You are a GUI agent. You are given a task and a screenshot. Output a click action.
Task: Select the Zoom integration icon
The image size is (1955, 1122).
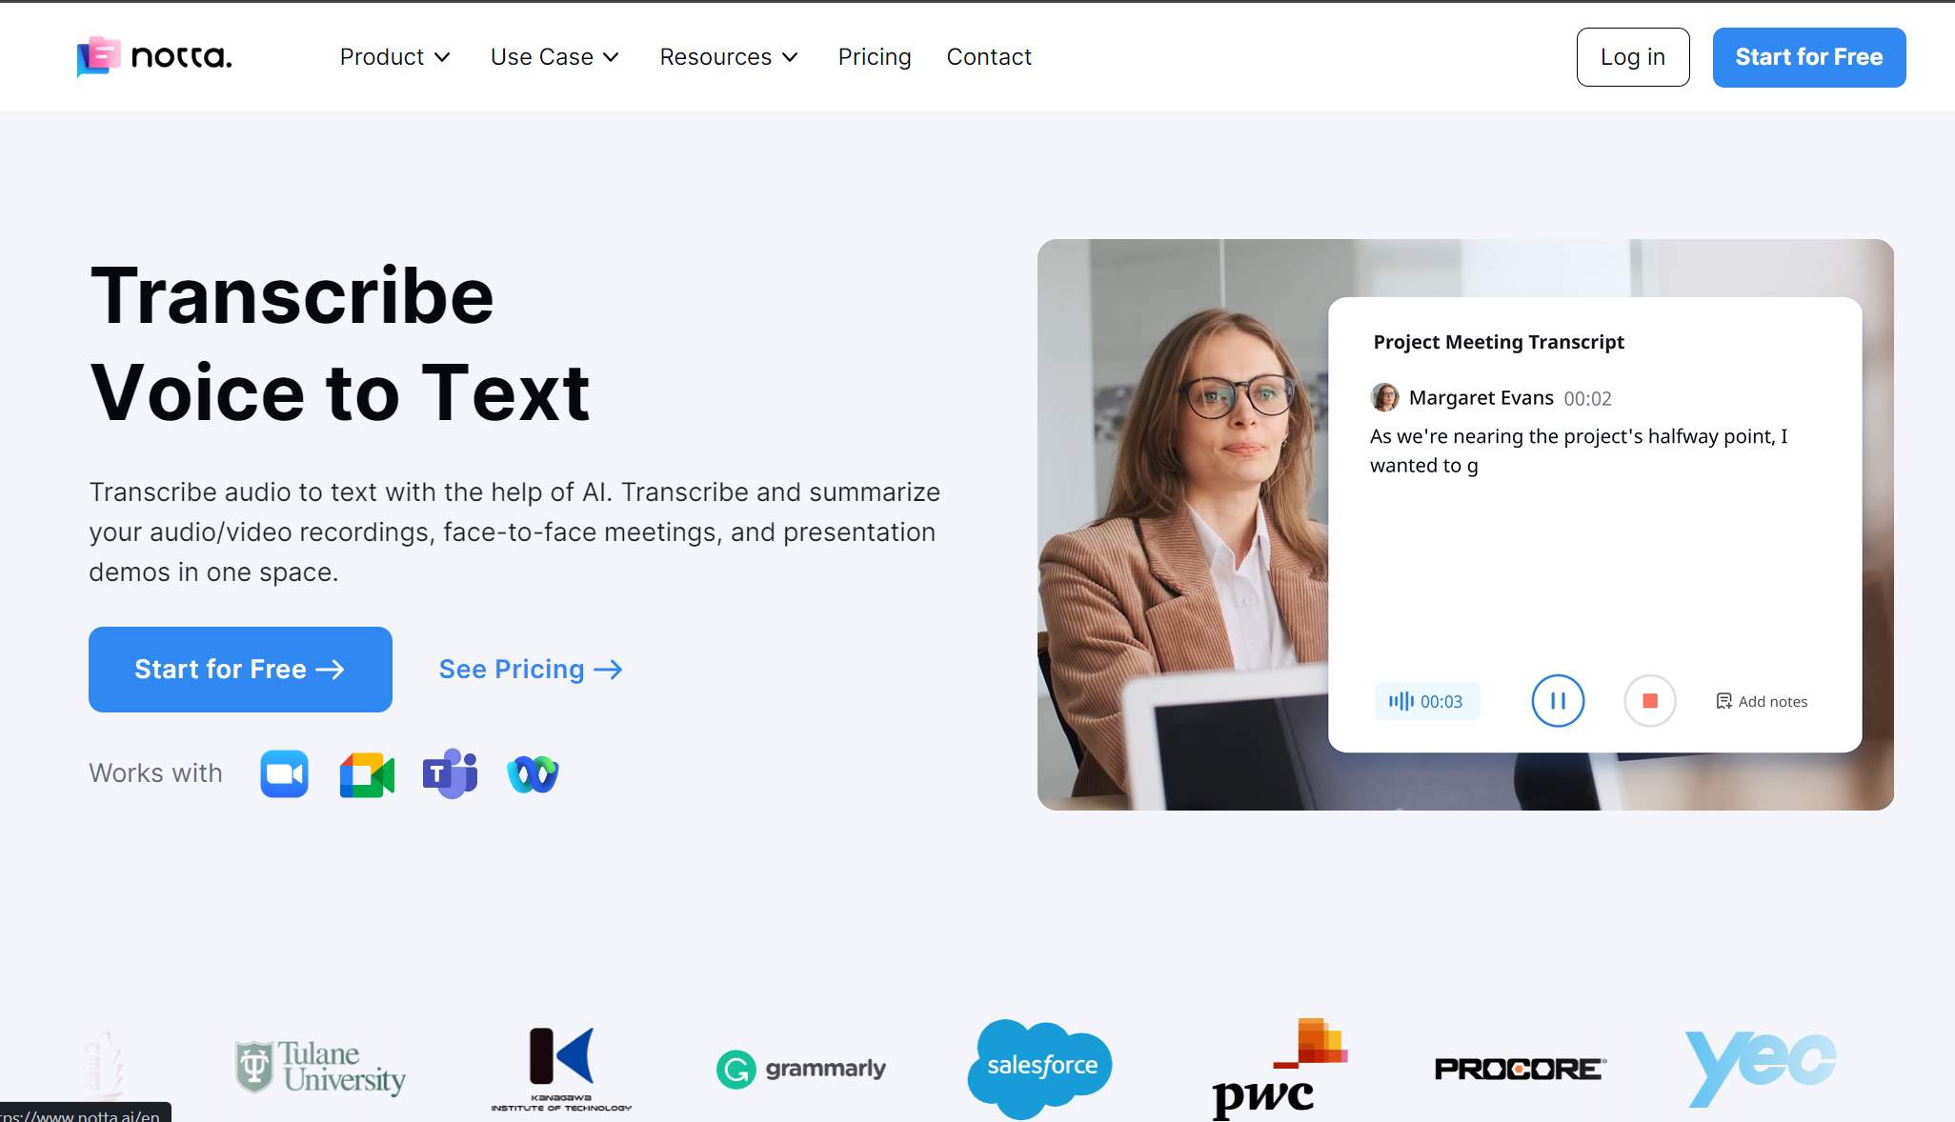283,773
